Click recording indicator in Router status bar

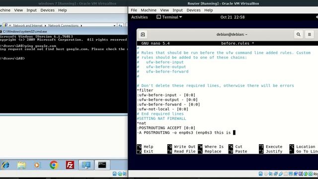296,174
